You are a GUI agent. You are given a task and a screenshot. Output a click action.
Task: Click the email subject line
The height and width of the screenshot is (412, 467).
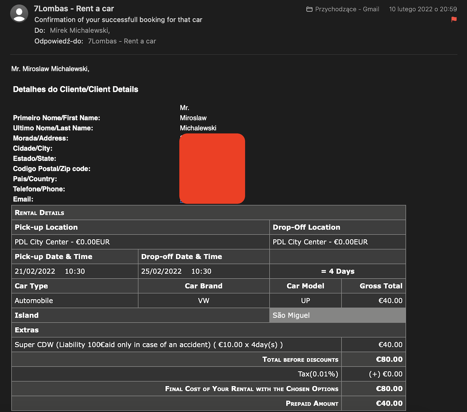coord(118,19)
